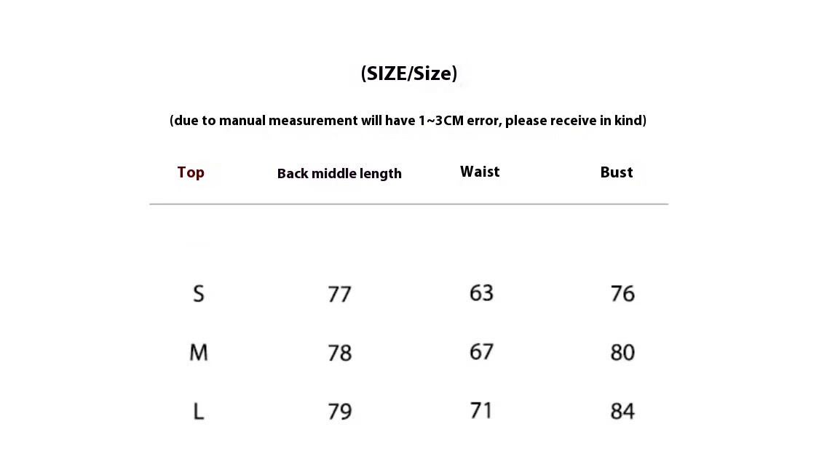
Task: Click the Waist column header
Action: click(x=480, y=172)
